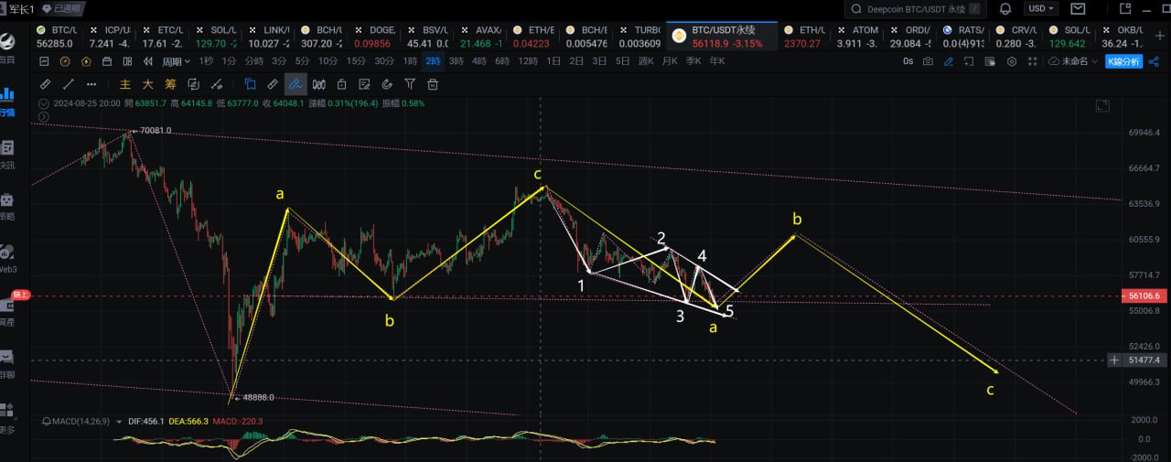The image size is (1171, 462).
Task: Open the USD currency dropdown
Action: (x=1041, y=8)
